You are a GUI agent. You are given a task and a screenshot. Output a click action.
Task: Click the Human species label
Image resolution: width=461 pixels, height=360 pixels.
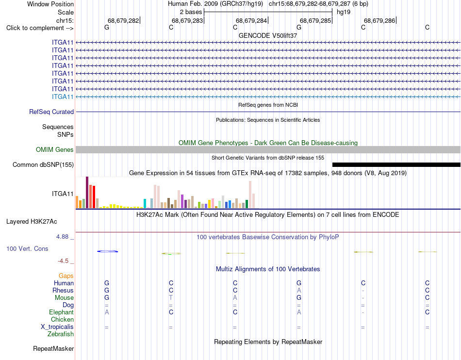pyautogui.click(x=64, y=283)
